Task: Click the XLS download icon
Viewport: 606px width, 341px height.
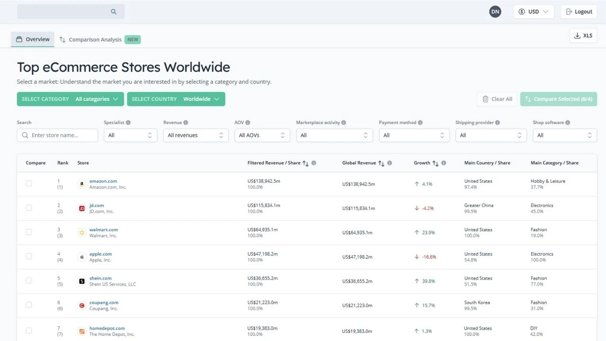Action: [x=577, y=35]
